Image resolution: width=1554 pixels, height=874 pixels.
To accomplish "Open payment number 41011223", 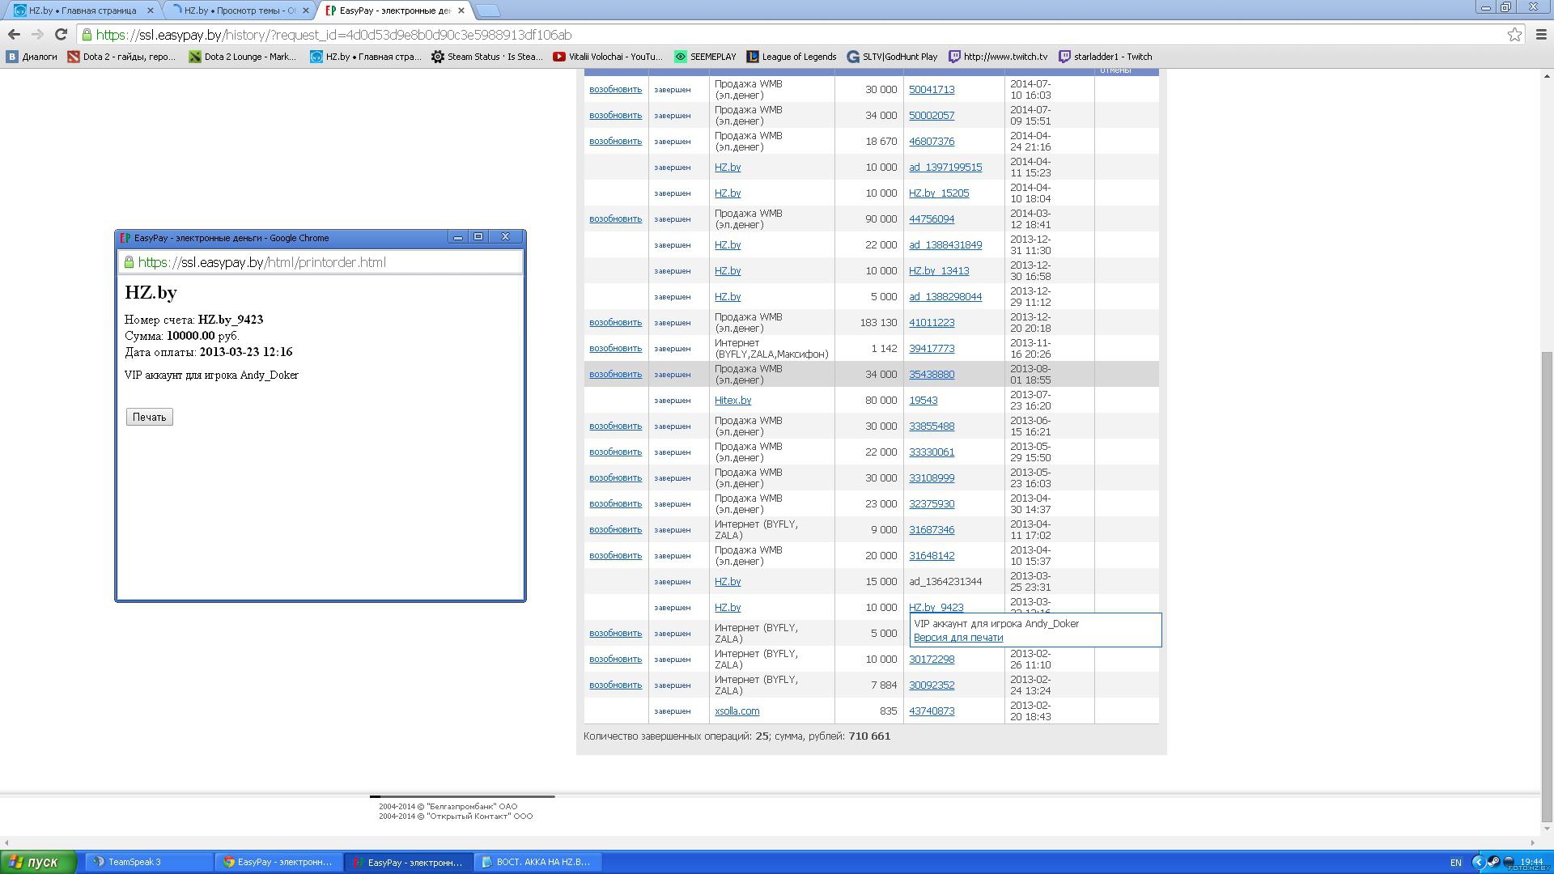I will point(932,322).
